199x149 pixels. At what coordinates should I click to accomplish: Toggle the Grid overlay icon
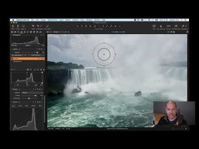coord(154,26)
